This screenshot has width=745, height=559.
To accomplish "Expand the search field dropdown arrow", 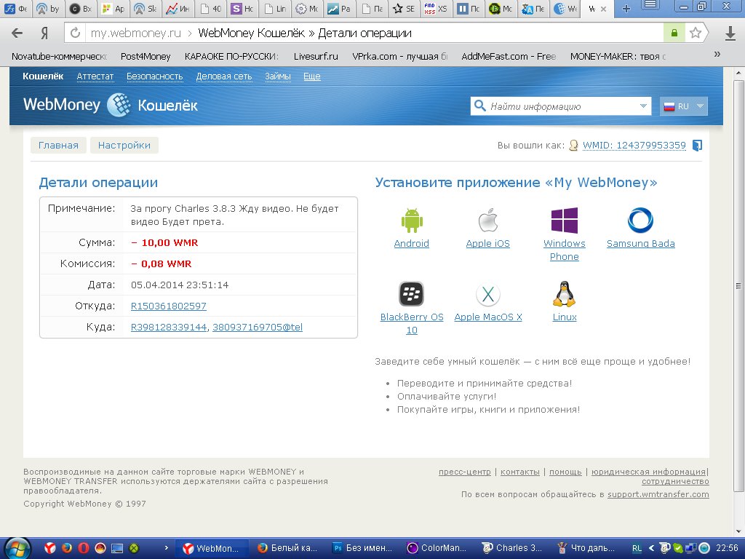I will tap(643, 106).
